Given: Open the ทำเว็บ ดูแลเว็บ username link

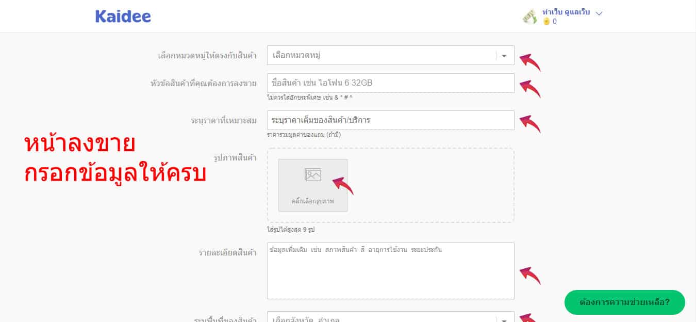Looking at the screenshot, I should (566, 12).
